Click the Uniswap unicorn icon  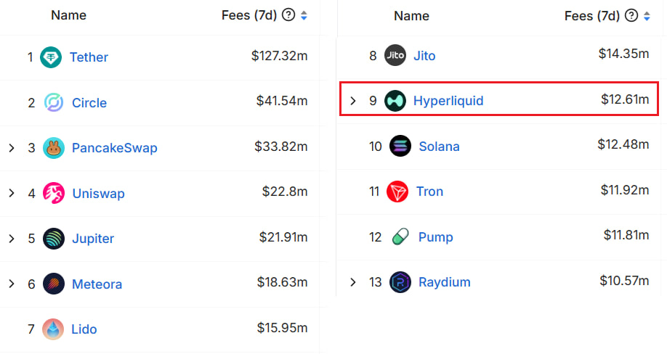(x=54, y=193)
